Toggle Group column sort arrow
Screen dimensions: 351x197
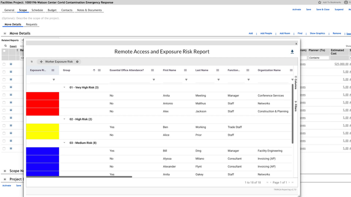[94, 70]
